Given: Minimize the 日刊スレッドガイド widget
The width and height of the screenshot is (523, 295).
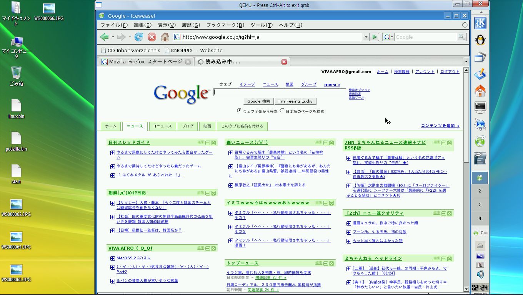Looking at the screenshot, I should pos(208,143).
